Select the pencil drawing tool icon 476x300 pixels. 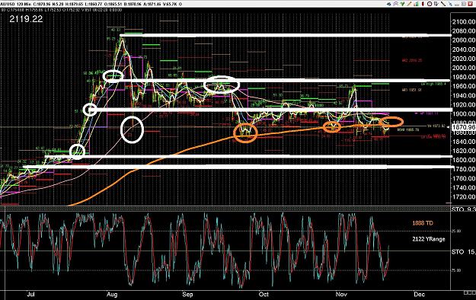(x=409, y=4)
